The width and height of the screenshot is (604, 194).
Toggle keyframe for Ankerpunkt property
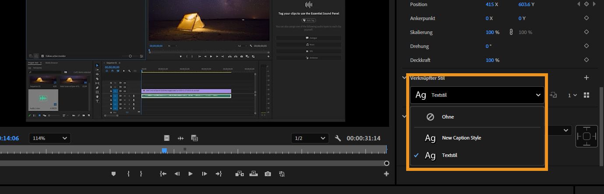[586, 18]
